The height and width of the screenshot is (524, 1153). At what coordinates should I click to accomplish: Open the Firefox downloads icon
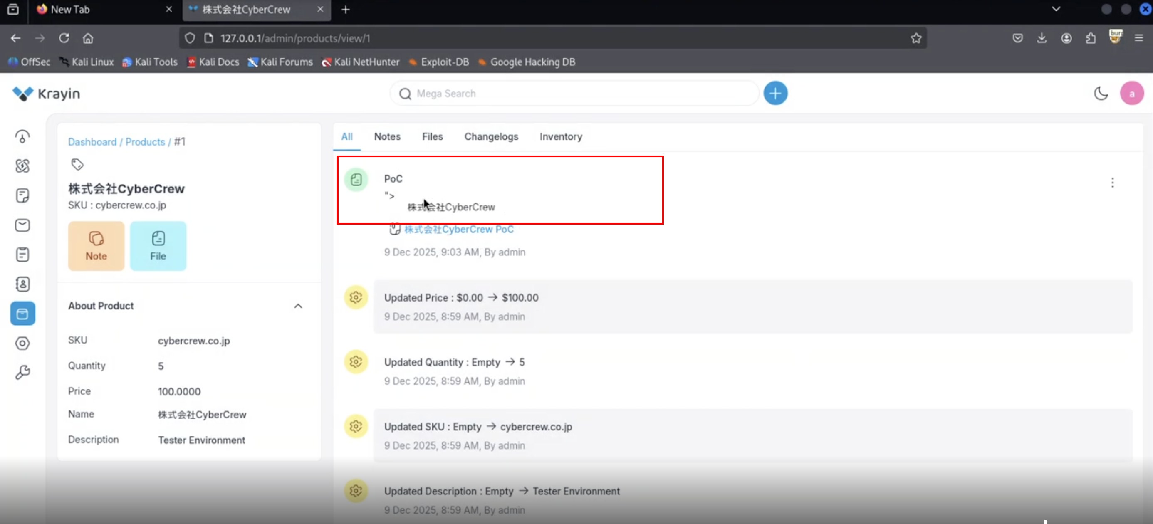coord(1042,38)
